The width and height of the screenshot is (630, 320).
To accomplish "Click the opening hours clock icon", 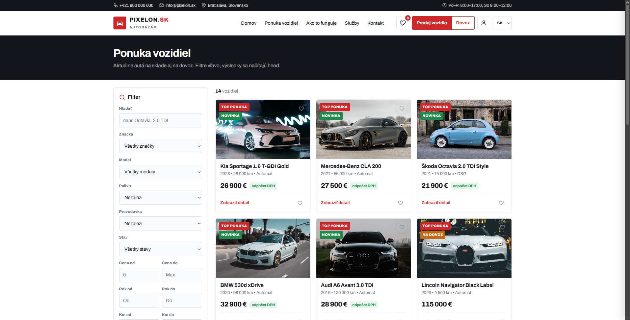I will (444, 5).
